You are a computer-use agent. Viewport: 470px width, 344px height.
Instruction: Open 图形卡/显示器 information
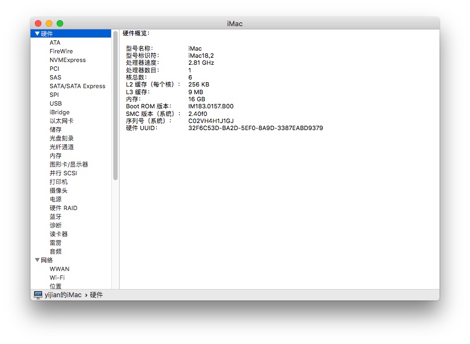tap(69, 164)
